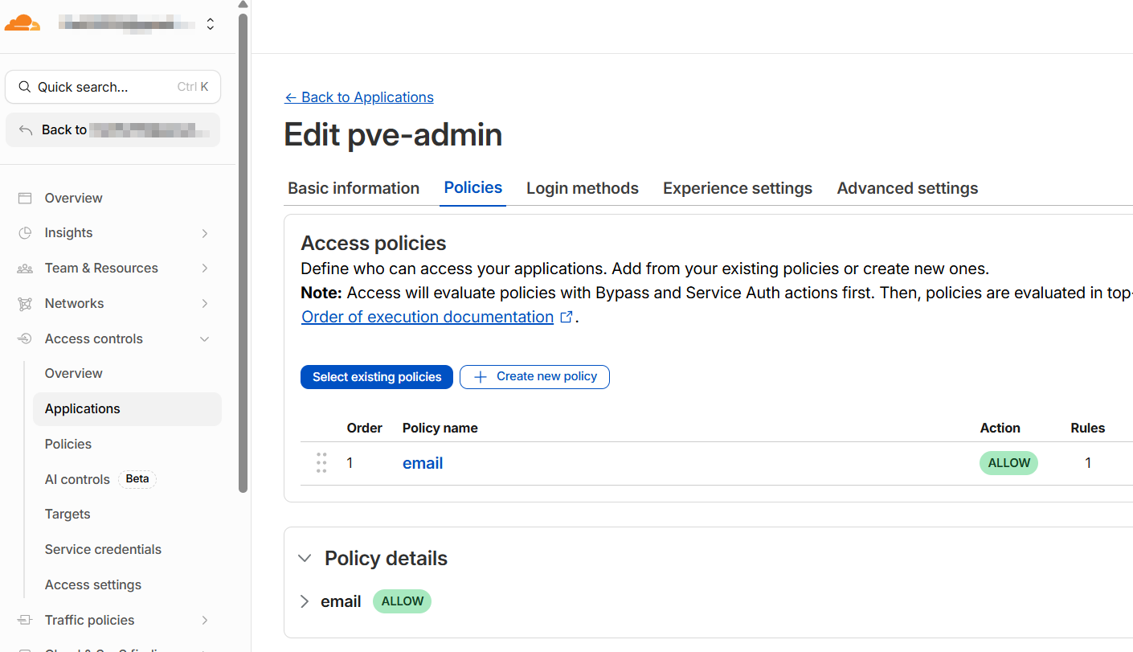This screenshot has height=652, width=1133.
Task: Open the email policy name link
Action: tap(423, 463)
